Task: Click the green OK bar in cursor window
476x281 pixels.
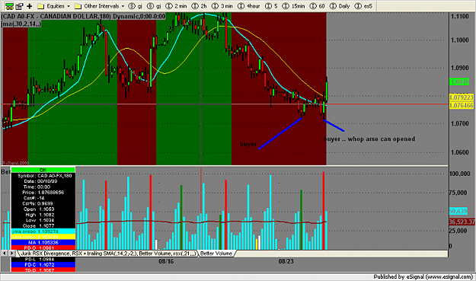Action: click(43, 170)
